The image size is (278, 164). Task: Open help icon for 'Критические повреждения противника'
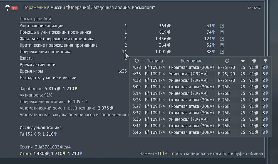pos(222,45)
